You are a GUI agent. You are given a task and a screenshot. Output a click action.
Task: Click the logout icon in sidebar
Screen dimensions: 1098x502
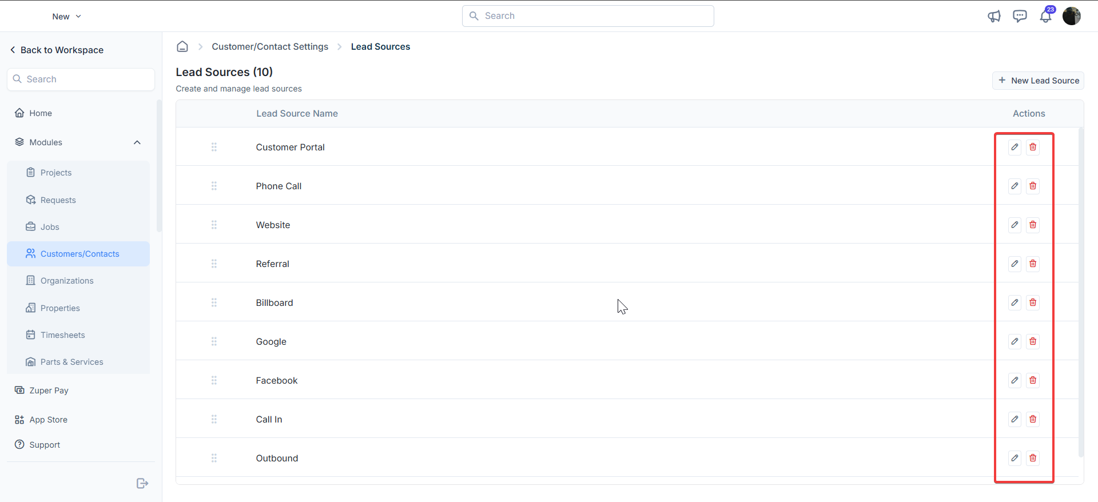click(142, 484)
